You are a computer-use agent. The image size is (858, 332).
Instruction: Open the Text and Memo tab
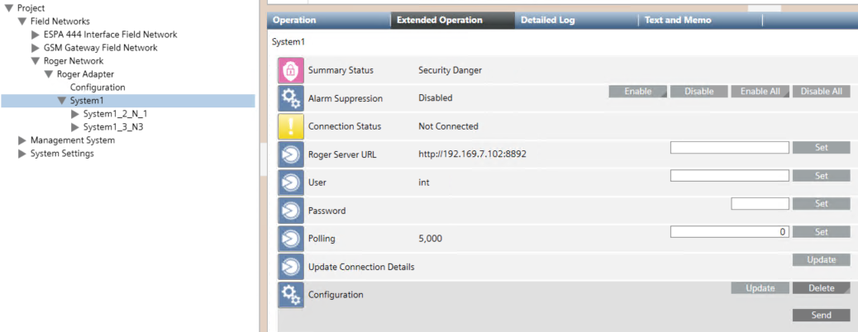click(677, 20)
